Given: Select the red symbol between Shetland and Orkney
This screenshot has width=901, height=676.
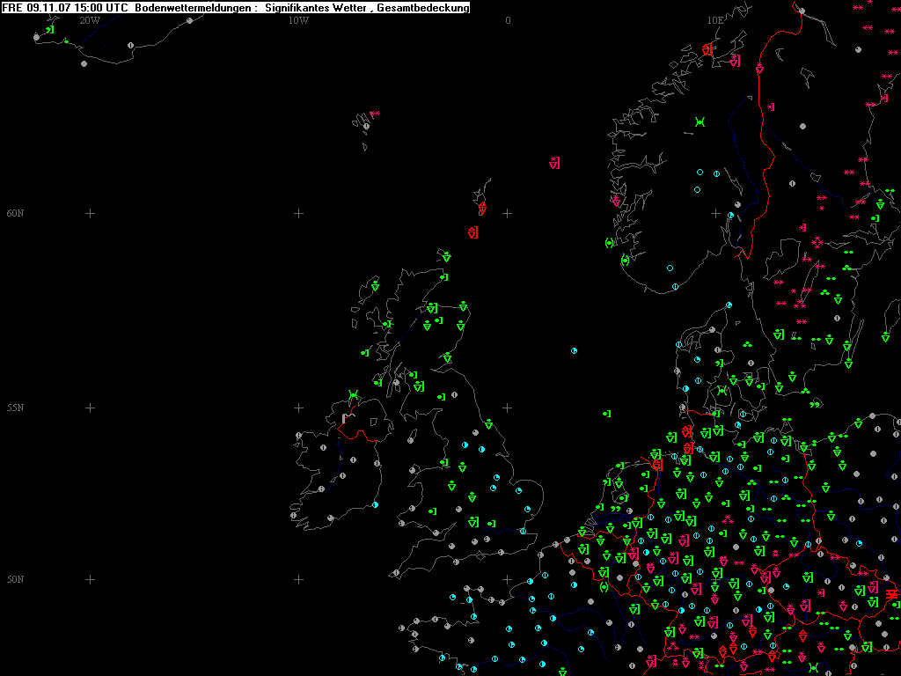Looking at the screenshot, I should click(473, 232).
